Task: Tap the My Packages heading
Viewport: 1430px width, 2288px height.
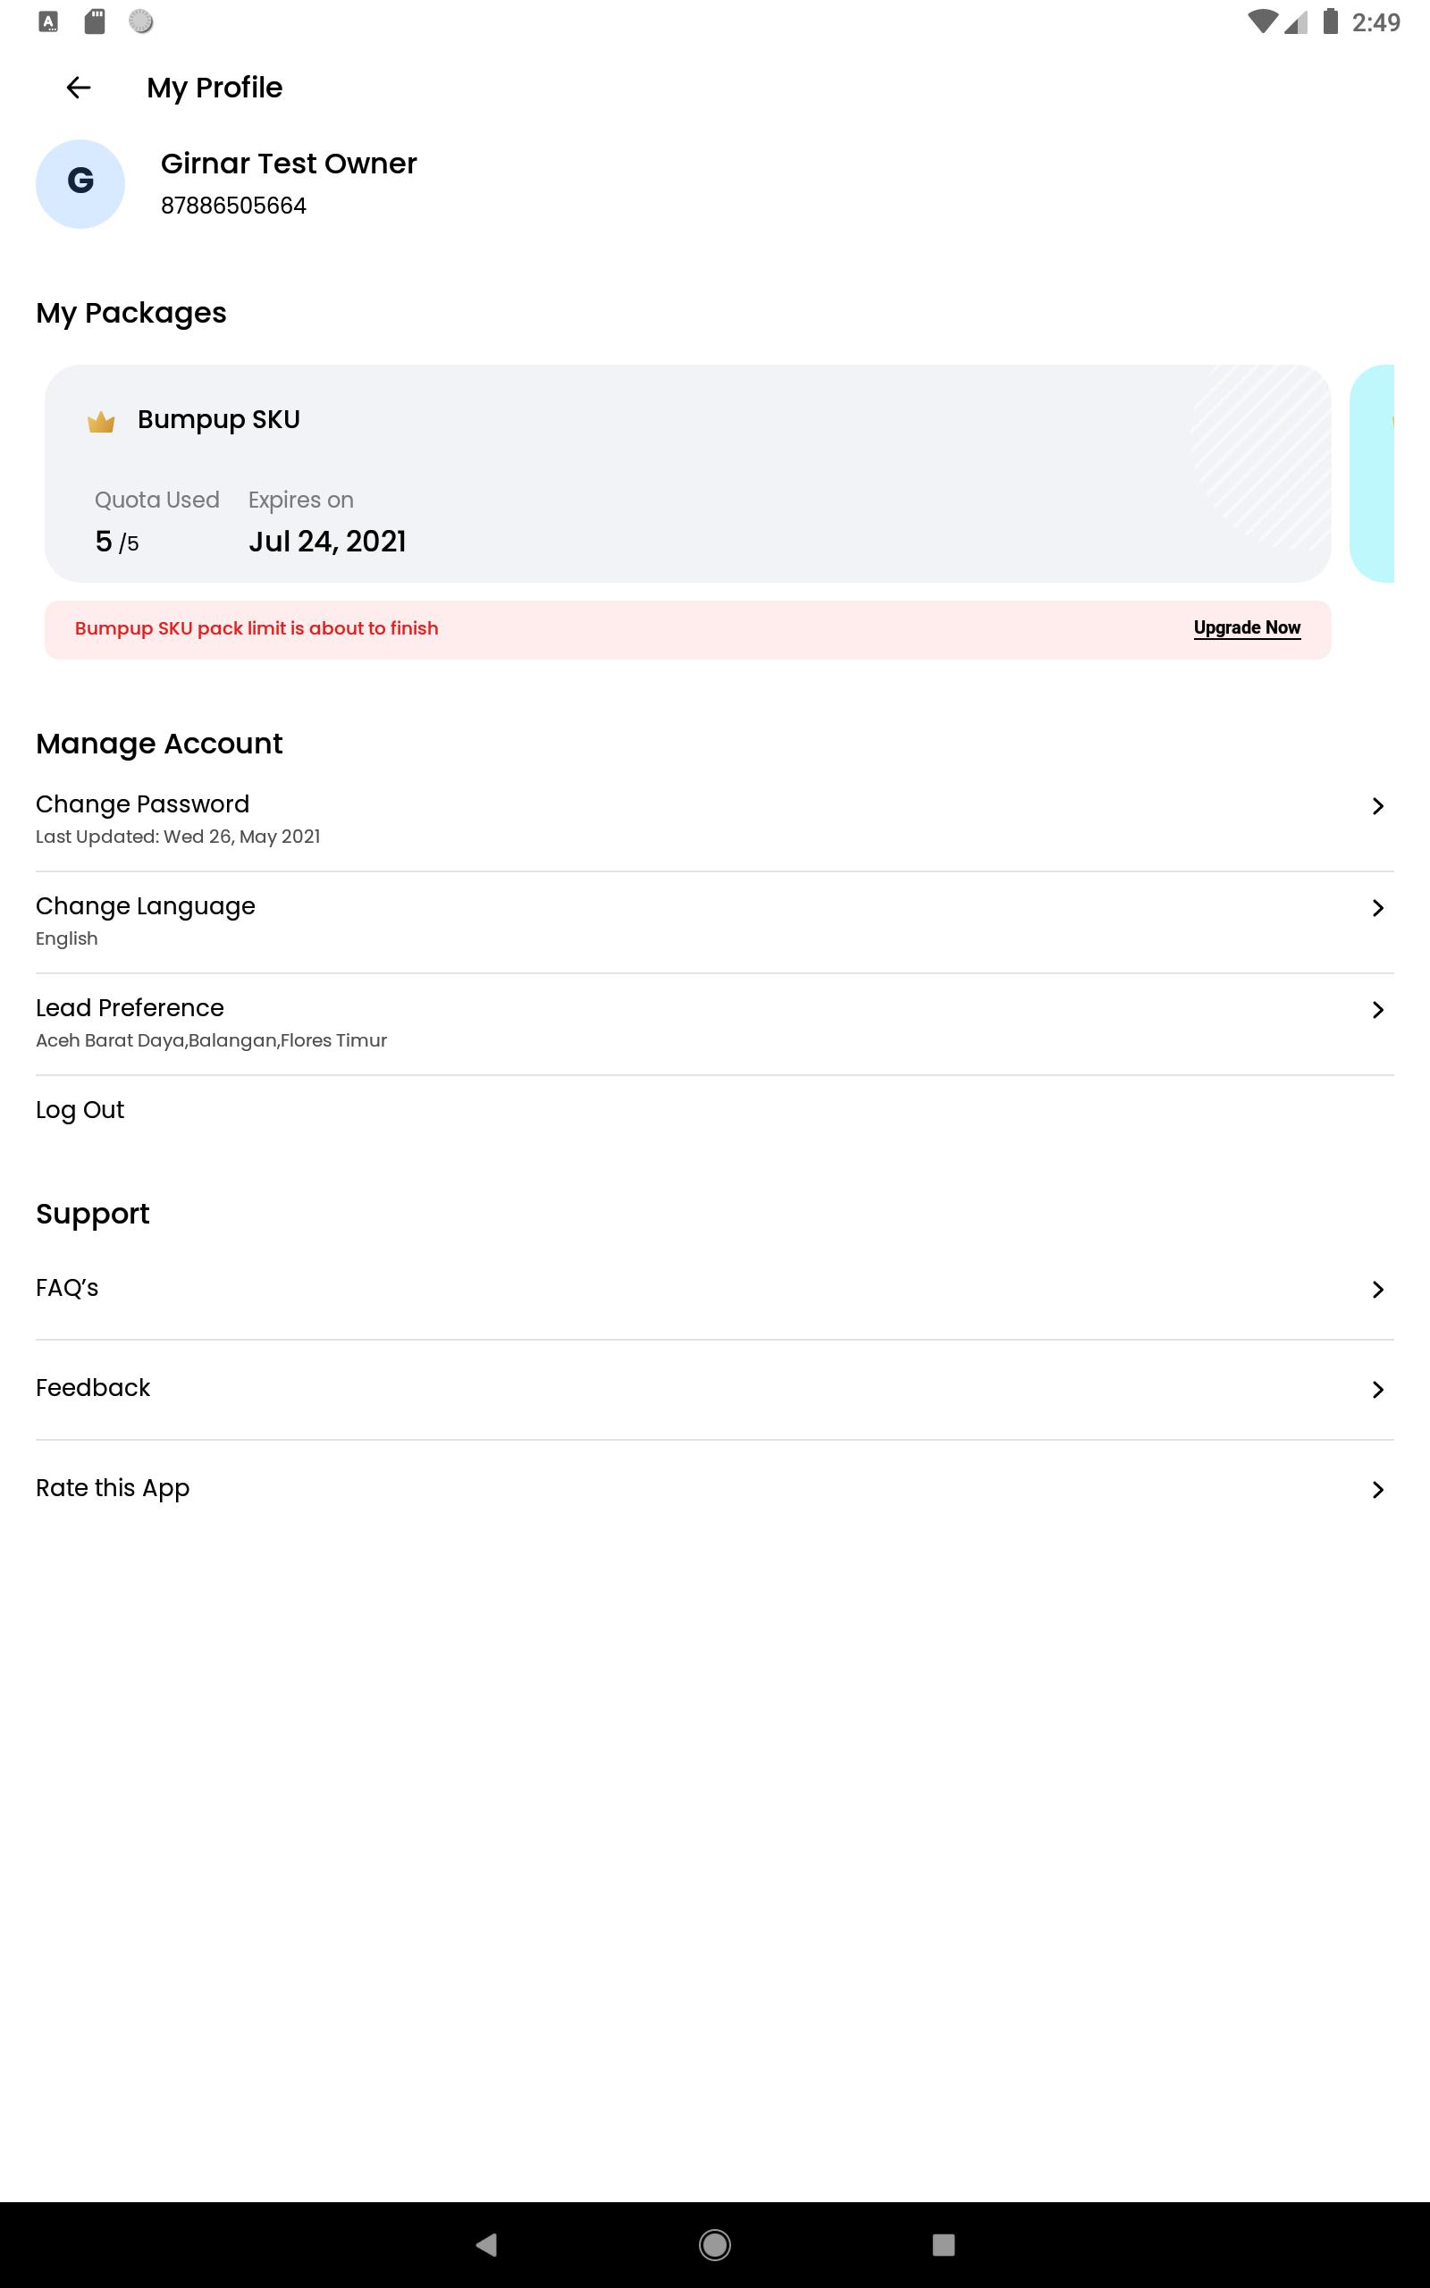Action: 131,313
